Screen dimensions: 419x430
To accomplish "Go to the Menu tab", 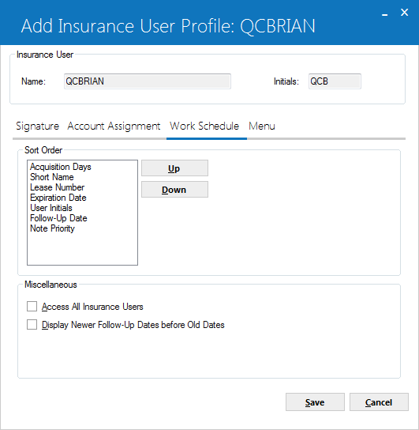I will pos(262,126).
